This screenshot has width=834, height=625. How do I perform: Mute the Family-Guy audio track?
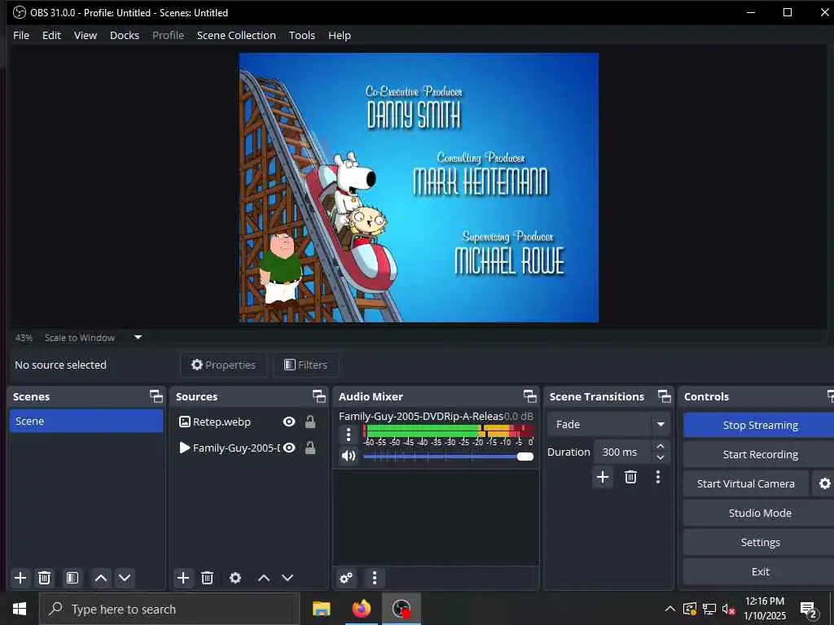(x=349, y=456)
